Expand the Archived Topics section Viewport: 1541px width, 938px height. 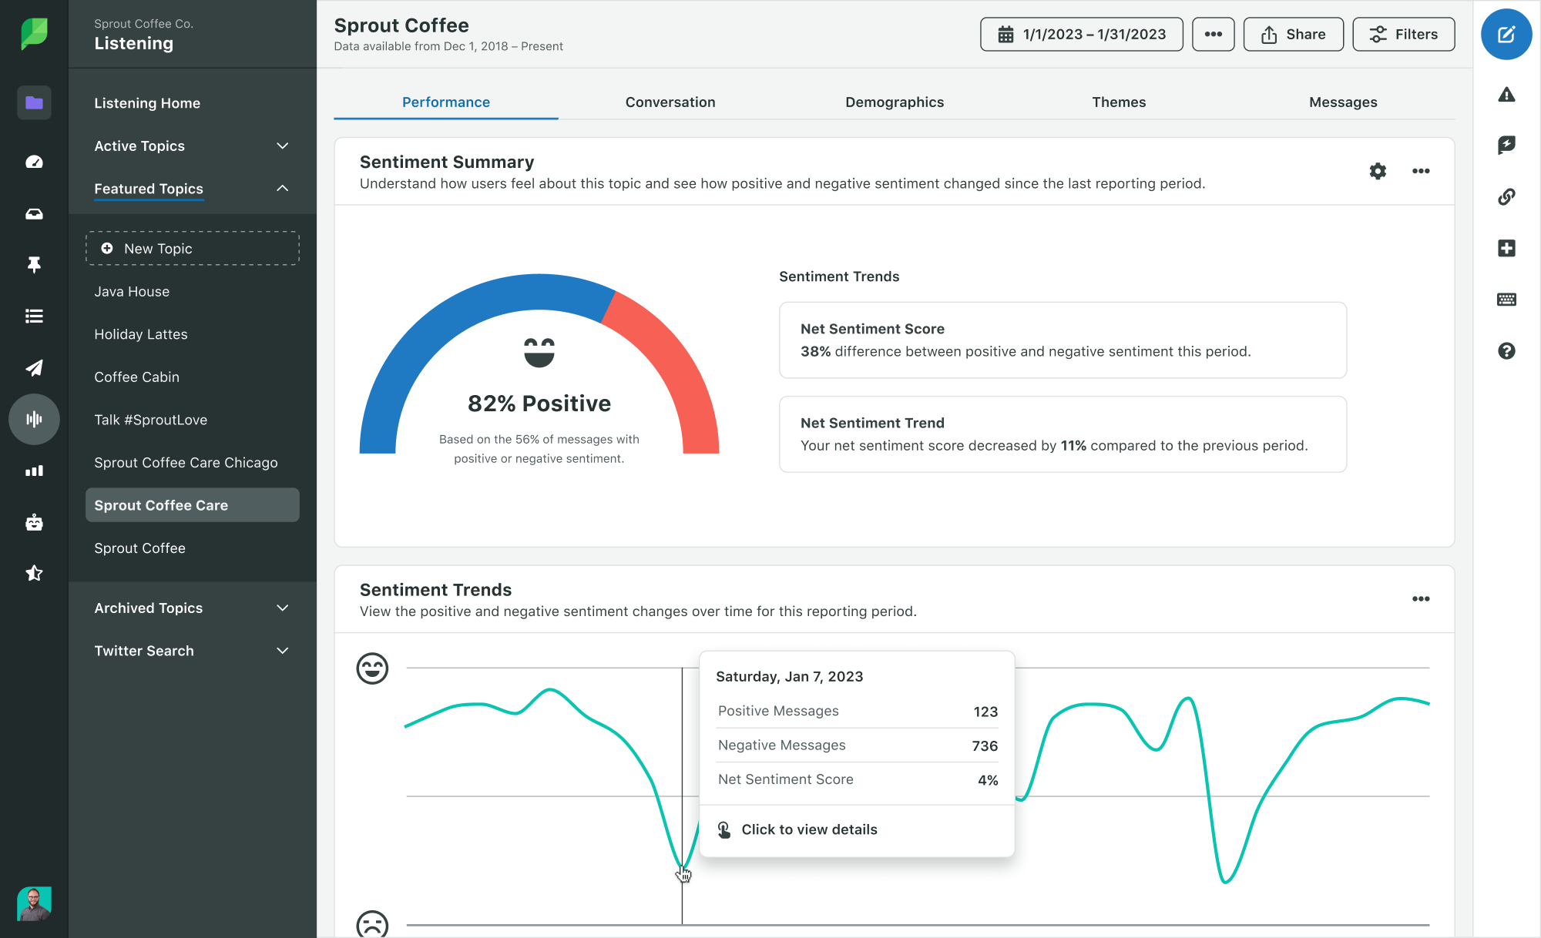[x=282, y=607]
